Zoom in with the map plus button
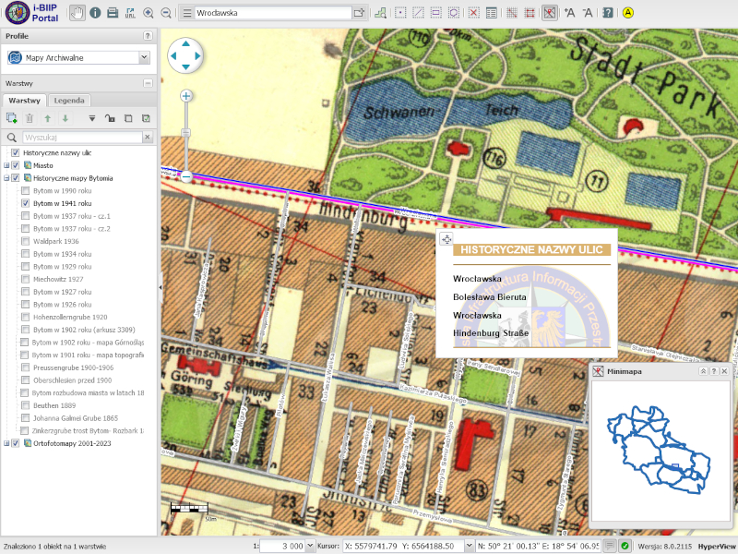 [186, 96]
